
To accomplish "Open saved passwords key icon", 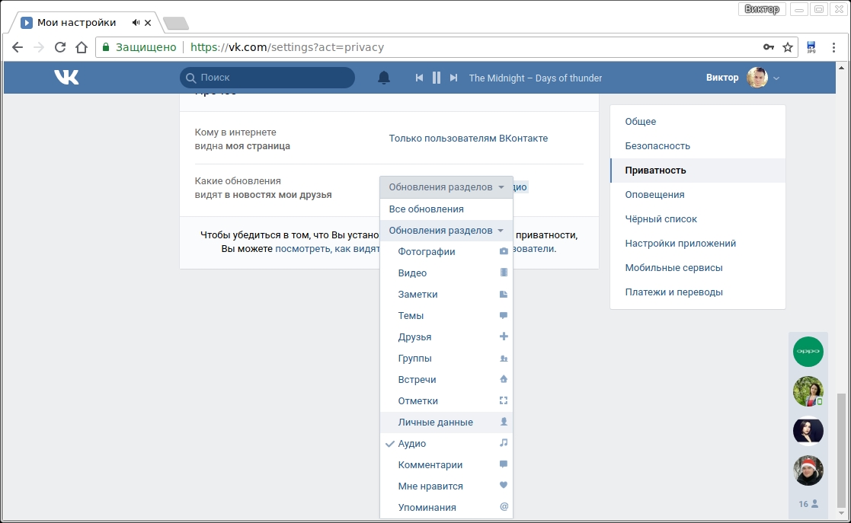I will pos(769,47).
